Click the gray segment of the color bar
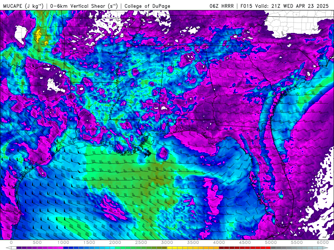This screenshot has height=250, width=334. point(284,248)
